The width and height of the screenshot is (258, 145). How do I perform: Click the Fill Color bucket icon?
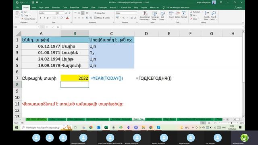tap(61, 18)
